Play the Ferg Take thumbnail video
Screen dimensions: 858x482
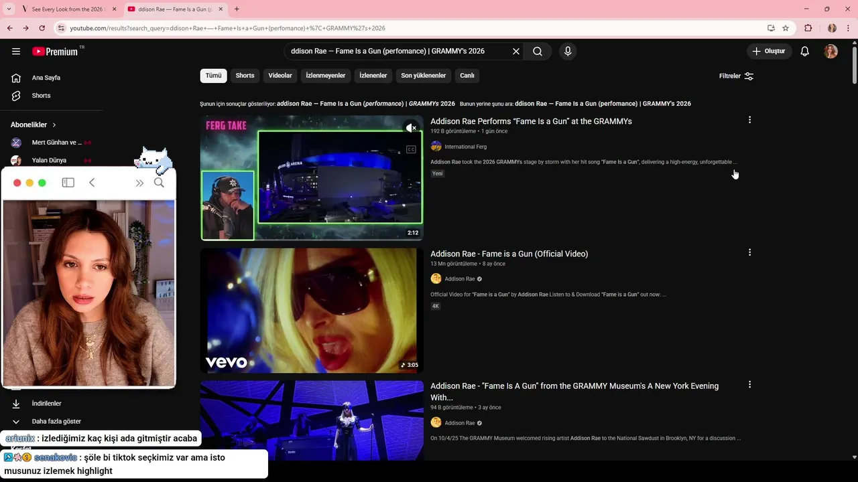point(312,178)
